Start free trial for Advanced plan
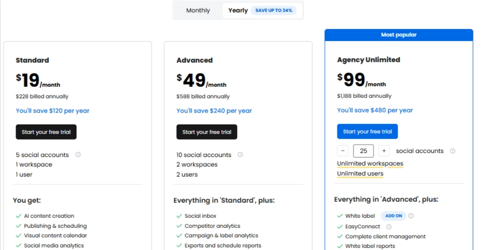 pos(207,132)
